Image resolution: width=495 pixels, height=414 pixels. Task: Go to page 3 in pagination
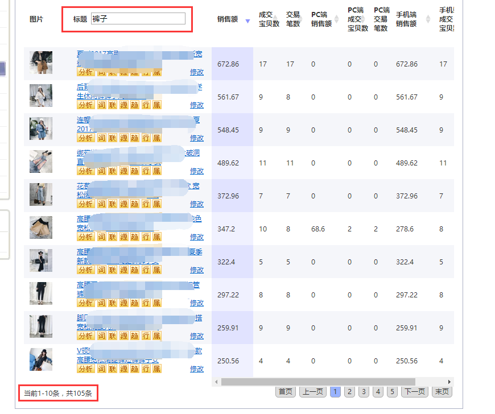(364, 392)
